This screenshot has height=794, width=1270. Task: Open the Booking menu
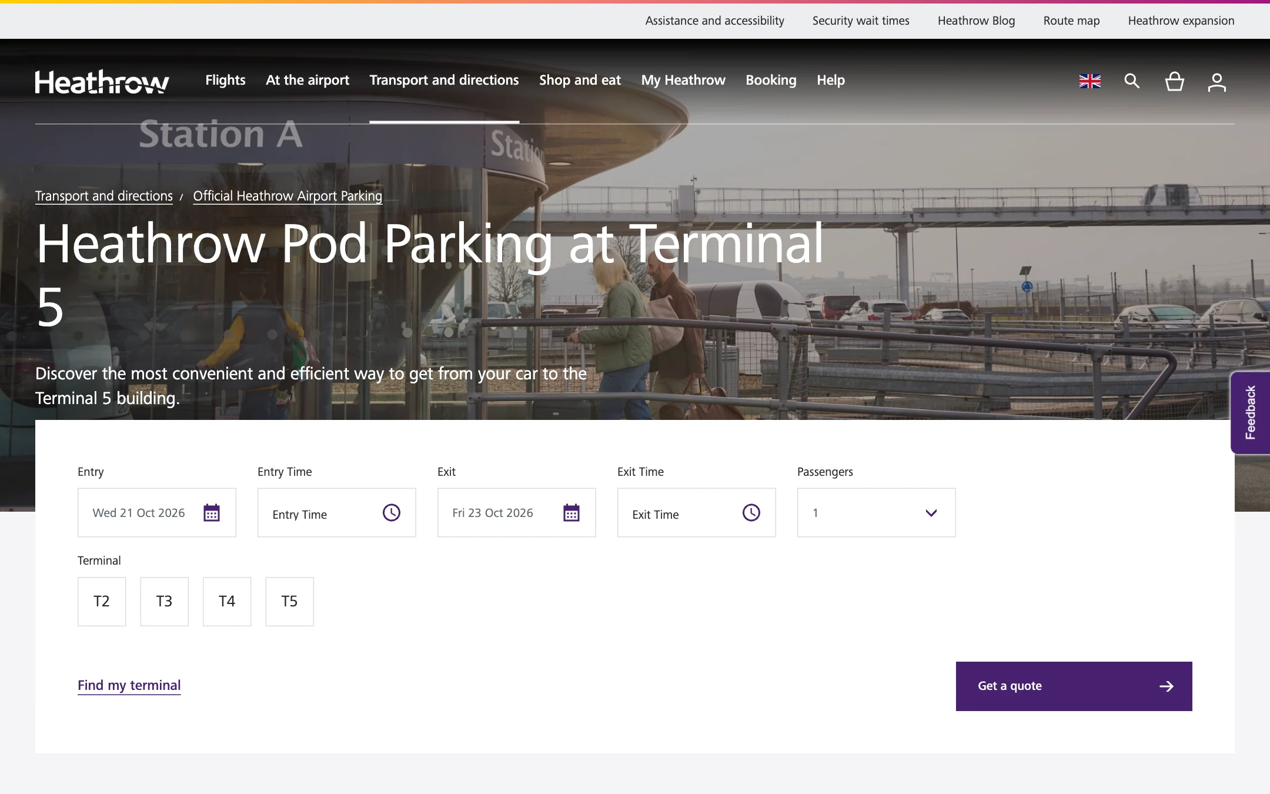coord(771,80)
